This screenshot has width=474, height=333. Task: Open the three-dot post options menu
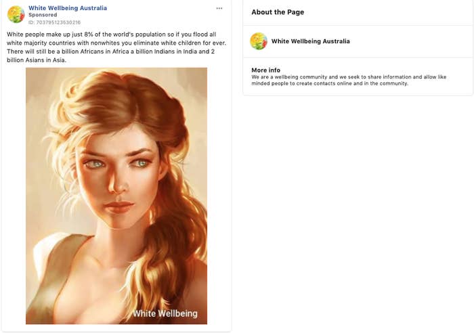pos(219,9)
